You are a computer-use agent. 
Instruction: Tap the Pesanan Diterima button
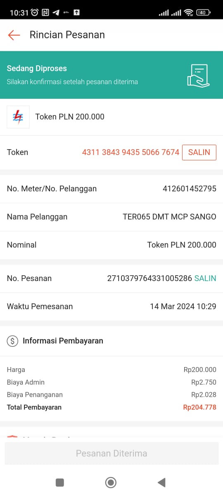(111, 453)
